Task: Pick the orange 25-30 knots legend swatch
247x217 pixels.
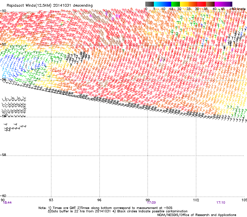Action: [x=193, y=4]
